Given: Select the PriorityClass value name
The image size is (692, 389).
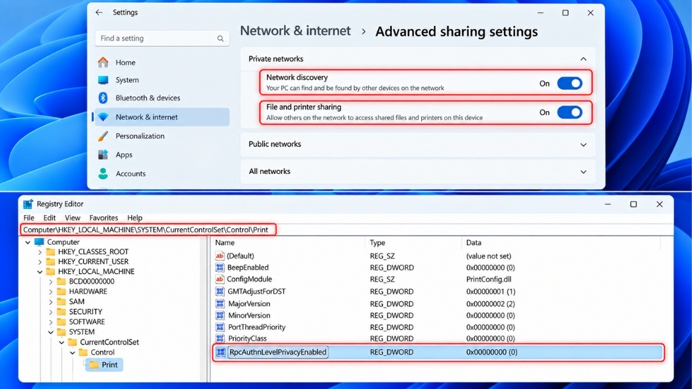Looking at the screenshot, I should pos(247,339).
